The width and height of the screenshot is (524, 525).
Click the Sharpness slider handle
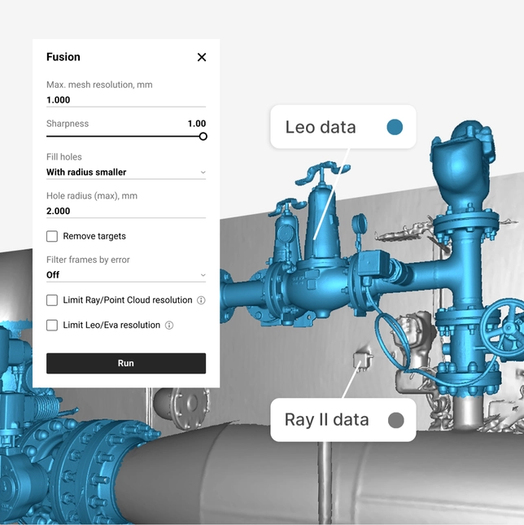coord(203,136)
